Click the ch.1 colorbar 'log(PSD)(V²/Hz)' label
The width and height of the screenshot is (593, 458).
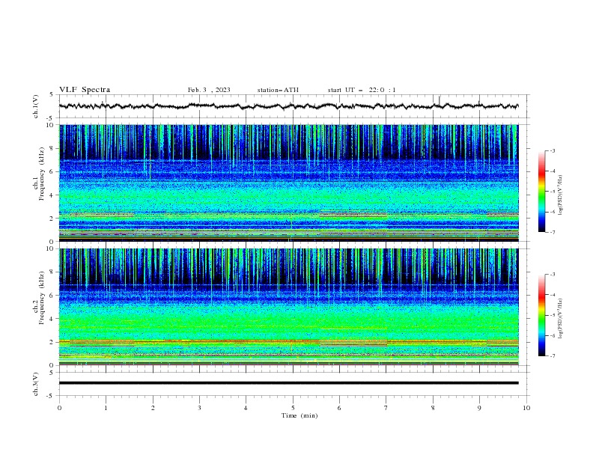(560, 195)
